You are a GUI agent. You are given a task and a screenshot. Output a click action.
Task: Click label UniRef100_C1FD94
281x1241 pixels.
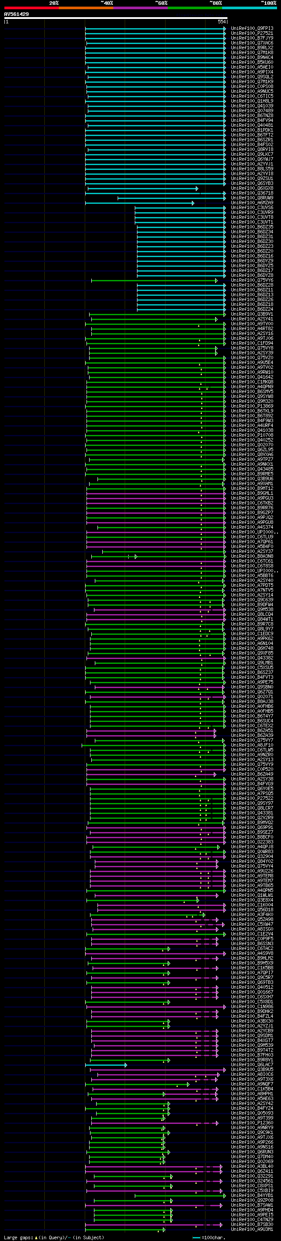pyautogui.click(x=252, y=343)
